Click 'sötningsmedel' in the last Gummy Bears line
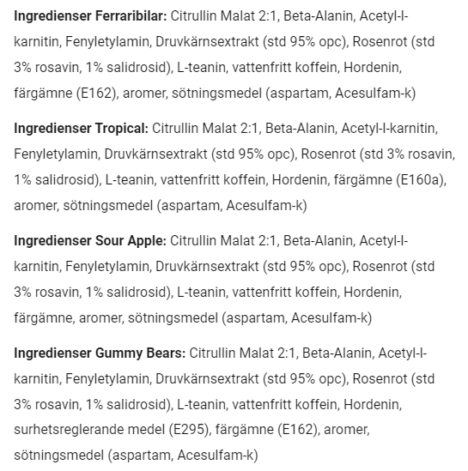 59,456
